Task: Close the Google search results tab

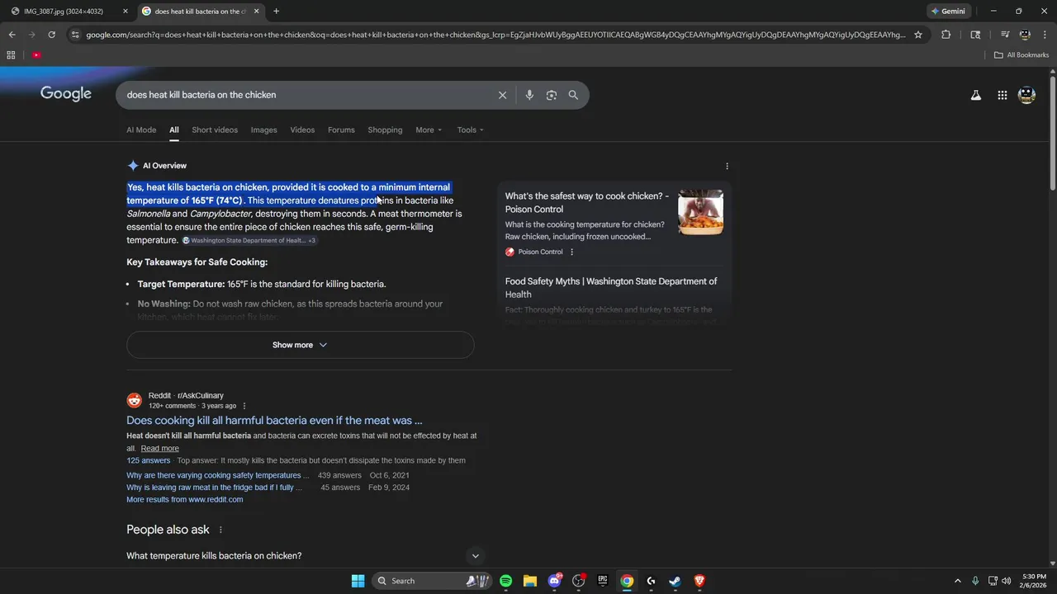Action: coord(257,12)
